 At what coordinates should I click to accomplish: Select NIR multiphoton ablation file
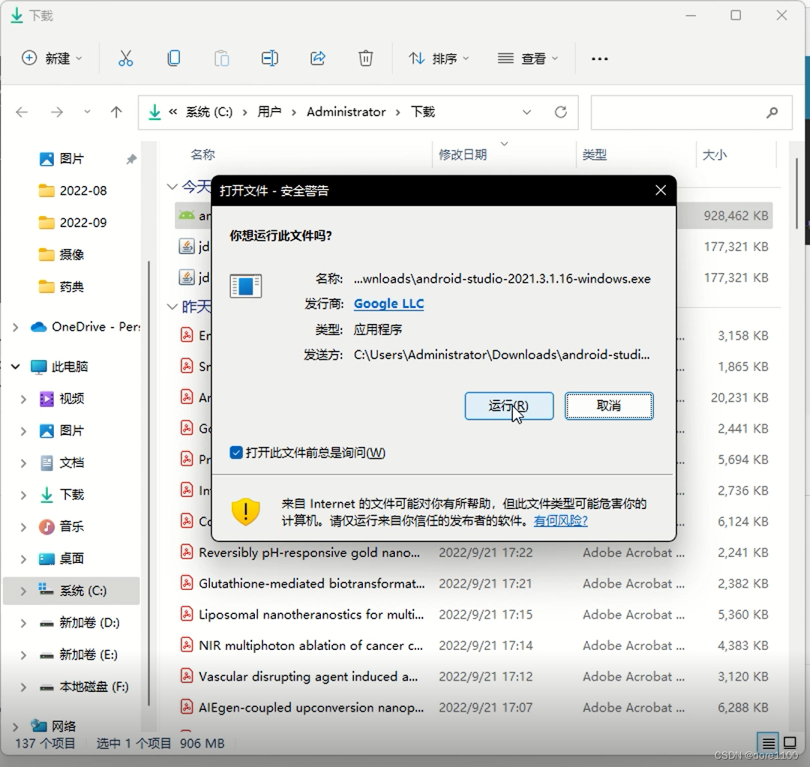coord(310,646)
